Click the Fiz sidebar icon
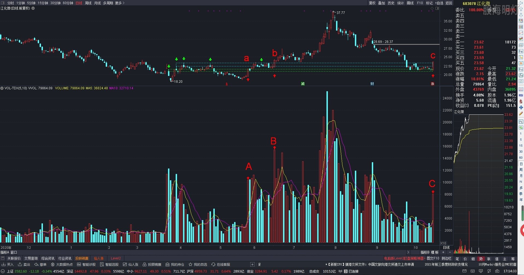The image size is (524, 275). (x=521, y=69)
